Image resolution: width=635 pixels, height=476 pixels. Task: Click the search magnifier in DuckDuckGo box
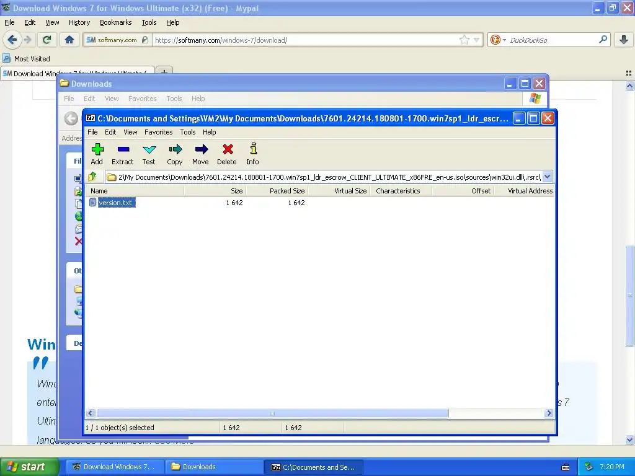[603, 40]
